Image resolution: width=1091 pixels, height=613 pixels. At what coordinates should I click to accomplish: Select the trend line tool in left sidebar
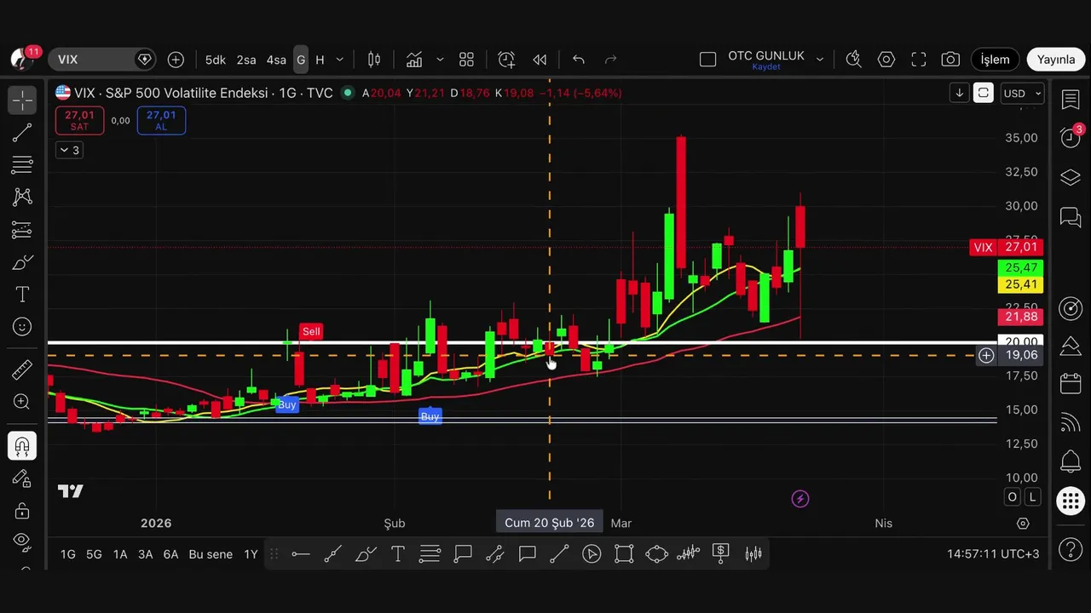pyautogui.click(x=22, y=133)
